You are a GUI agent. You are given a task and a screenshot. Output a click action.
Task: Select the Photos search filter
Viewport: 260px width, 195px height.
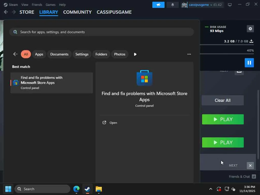pyautogui.click(x=120, y=54)
